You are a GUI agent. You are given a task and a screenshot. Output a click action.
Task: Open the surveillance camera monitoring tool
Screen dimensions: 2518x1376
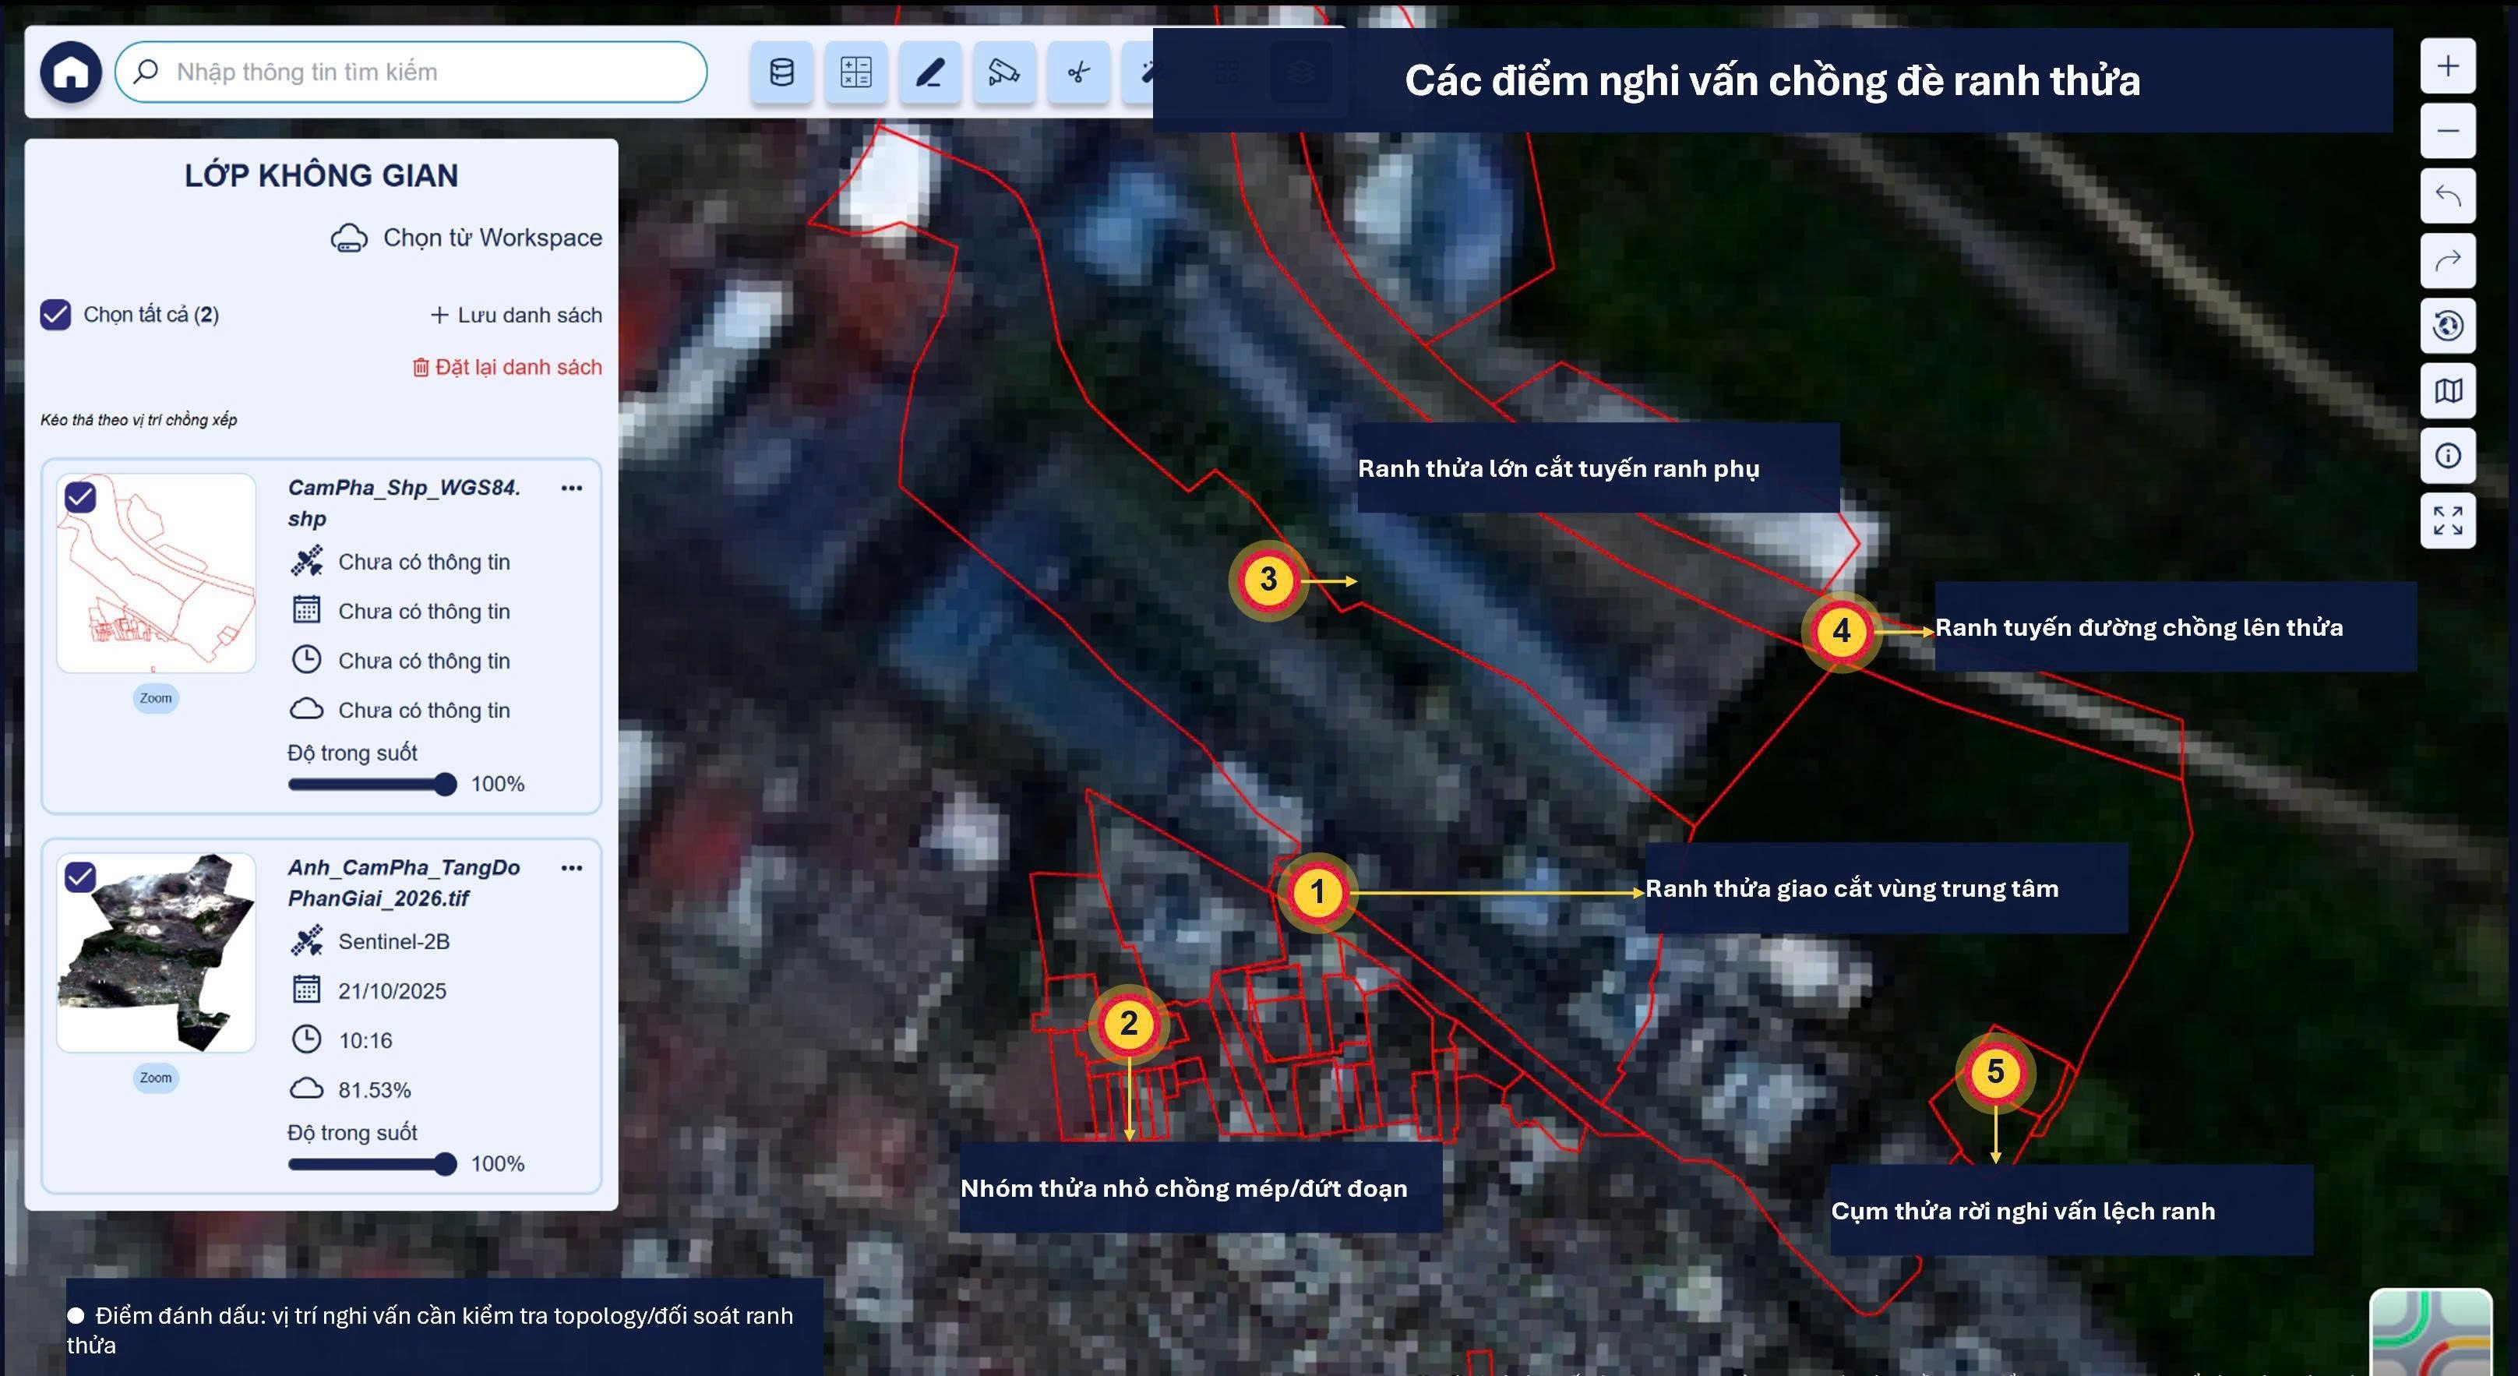[x=1004, y=72]
